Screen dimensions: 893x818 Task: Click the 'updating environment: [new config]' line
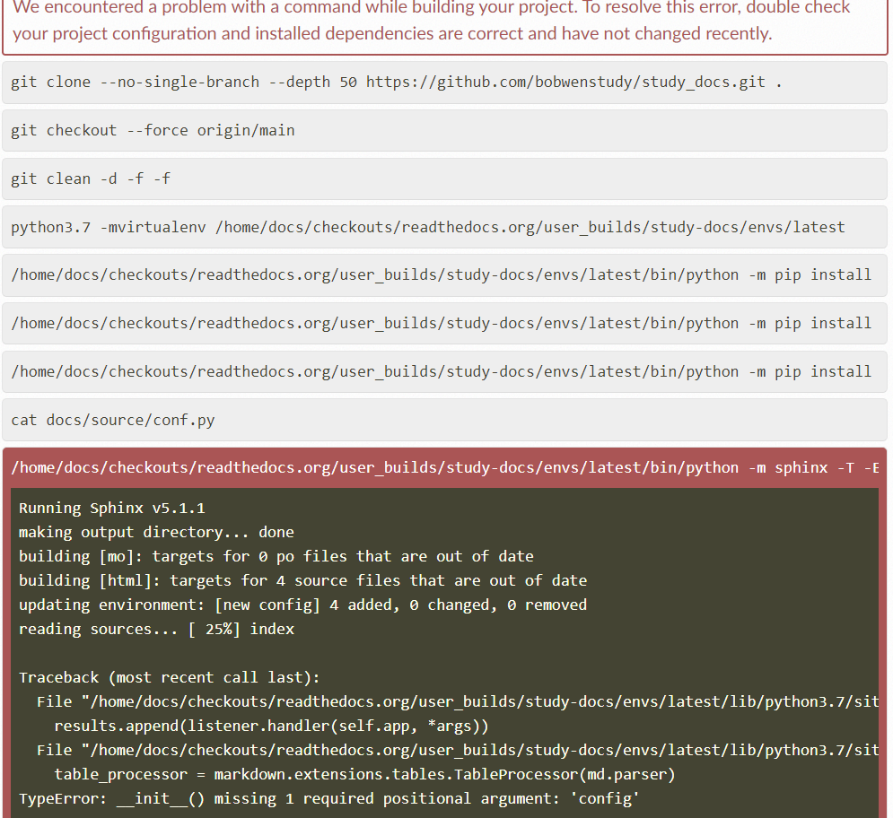click(303, 605)
